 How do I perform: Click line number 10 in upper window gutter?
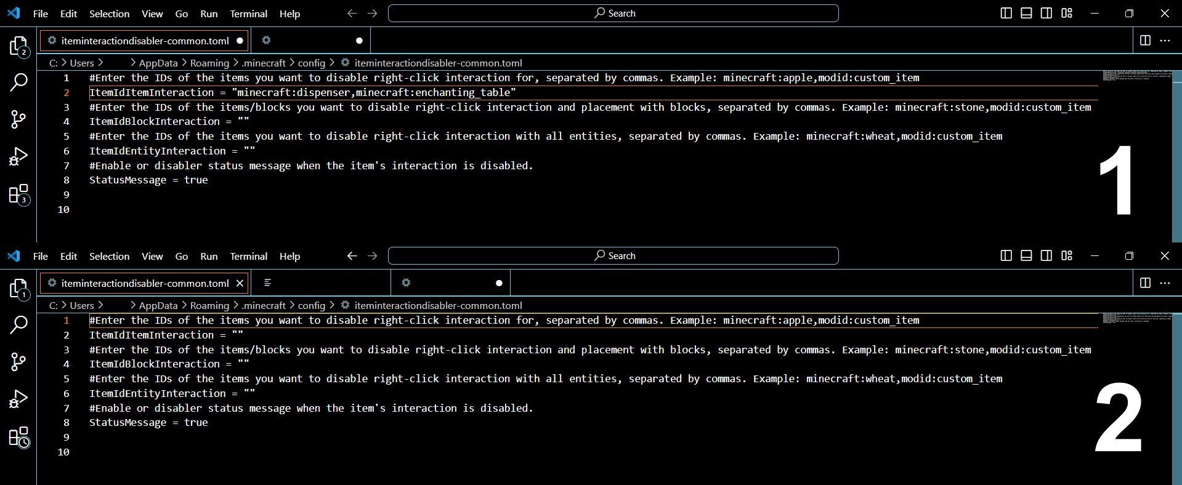[63, 210]
